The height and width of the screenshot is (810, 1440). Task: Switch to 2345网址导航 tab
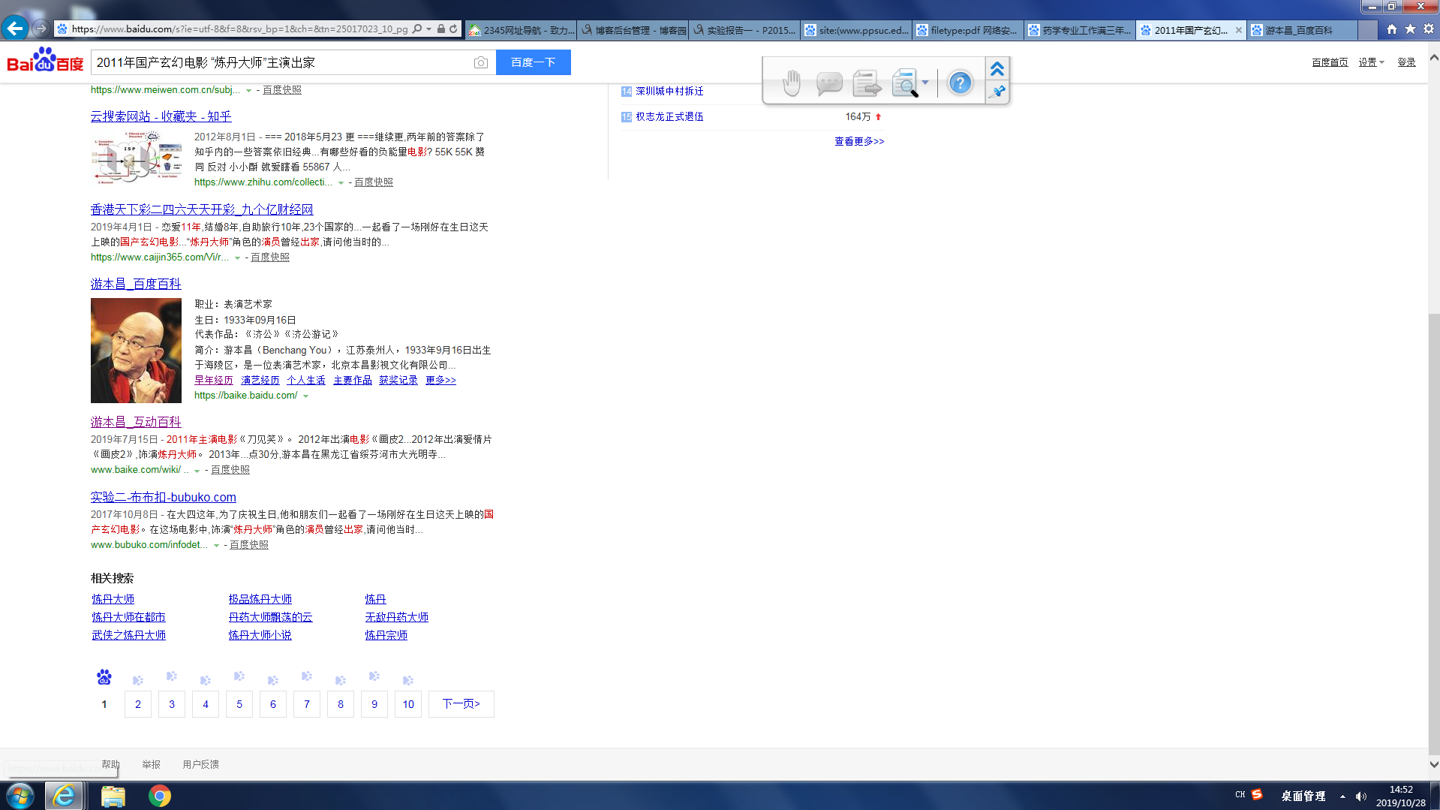521,30
